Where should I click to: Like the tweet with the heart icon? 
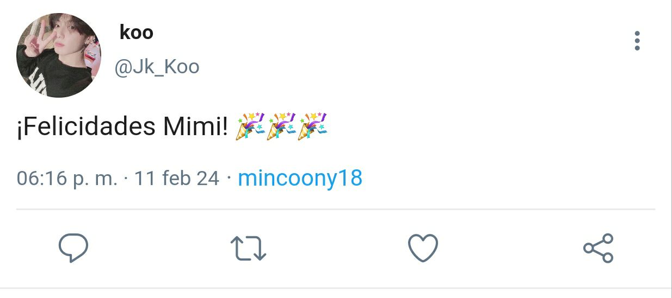pyautogui.click(x=423, y=248)
